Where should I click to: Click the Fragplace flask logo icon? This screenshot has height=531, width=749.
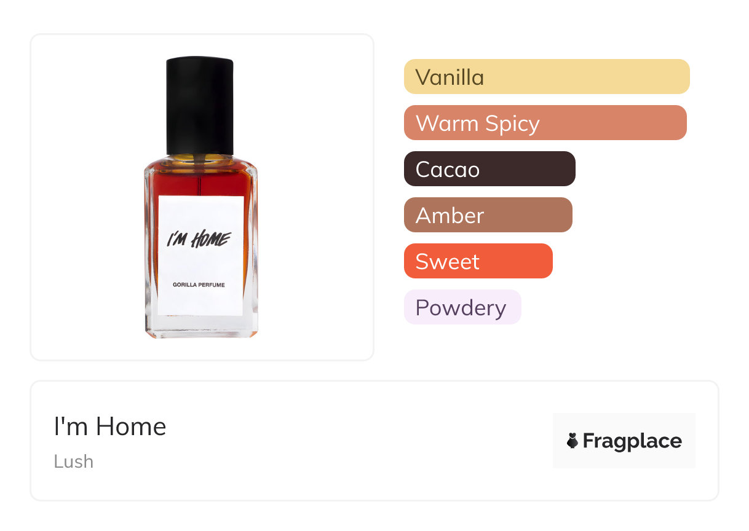[x=573, y=441]
